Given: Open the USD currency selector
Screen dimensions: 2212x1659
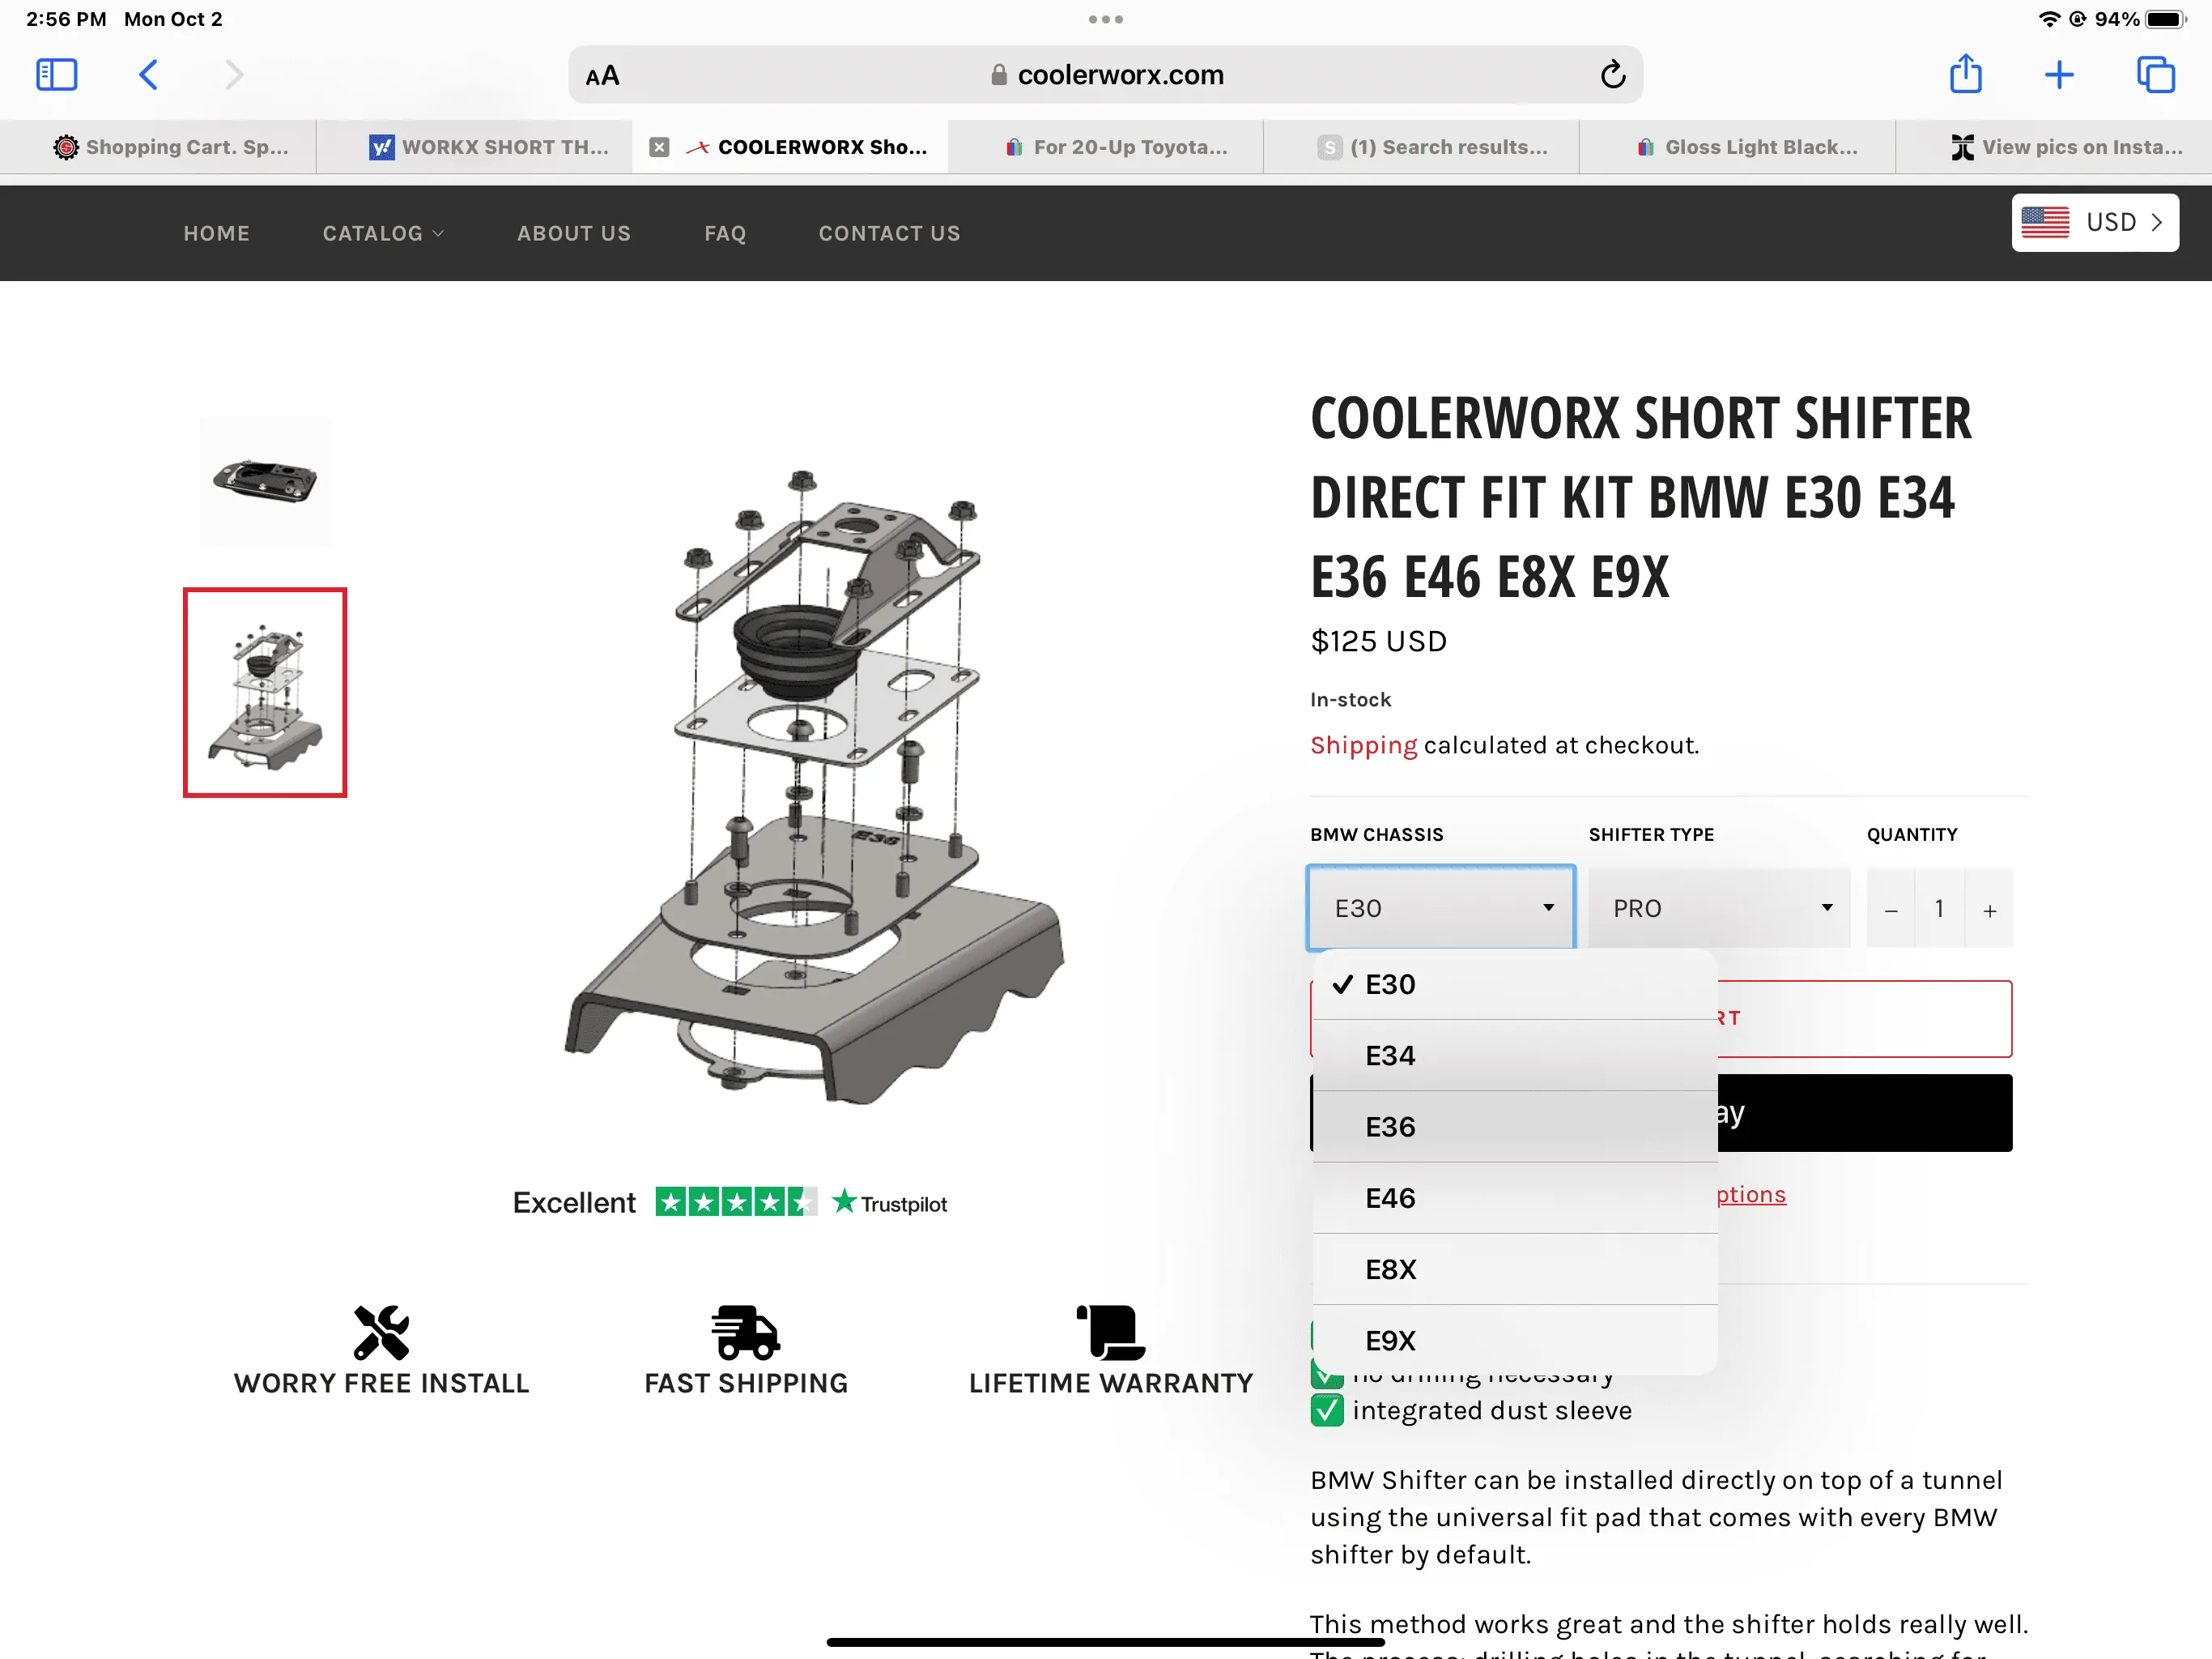Looking at the screenshot, I should 2095,222.
